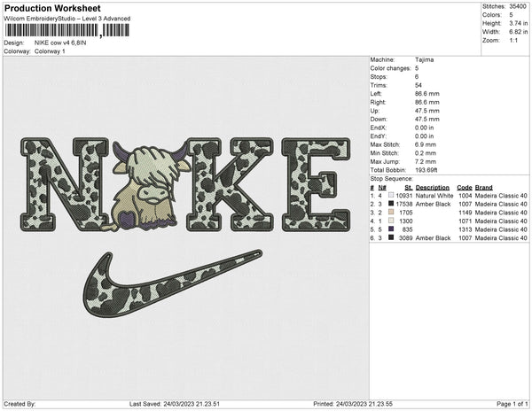Click code 1004 in the stop sequence
This screenshot has width=532, height=411.
[465, 196]
